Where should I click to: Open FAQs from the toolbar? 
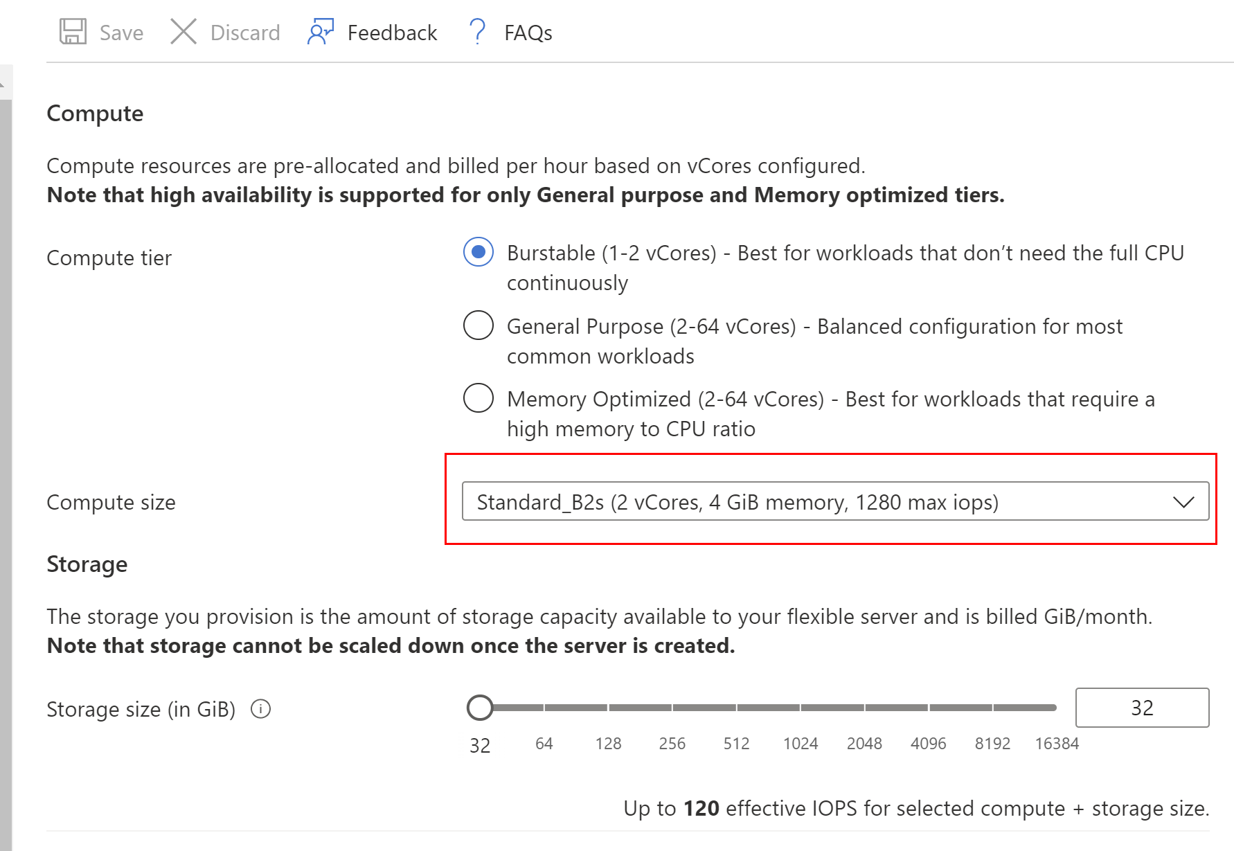[x=528, y=33]
